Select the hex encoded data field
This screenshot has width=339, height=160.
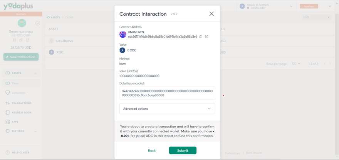[x=167, y=93]
